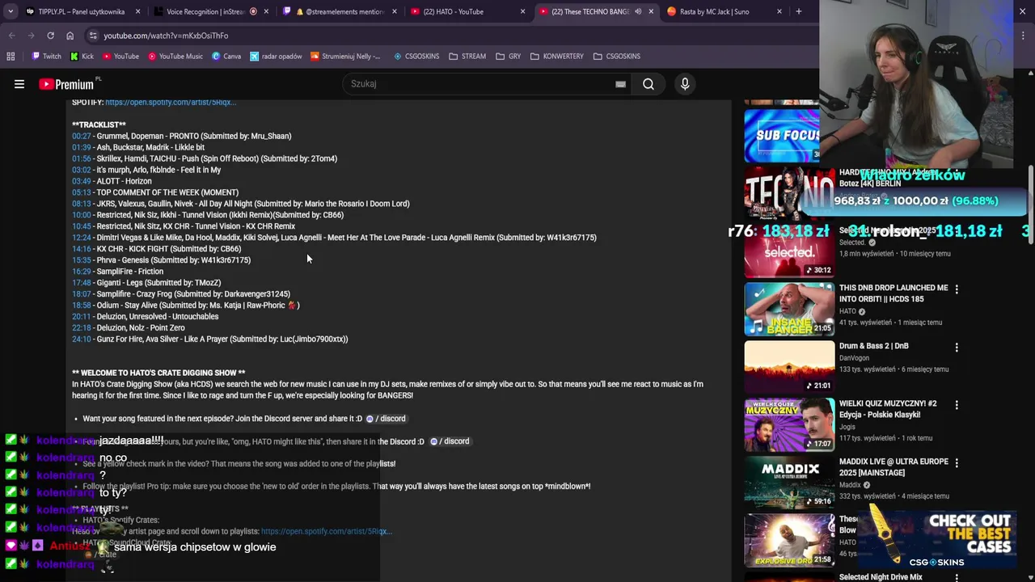The height and width of the screenshot is (582, 1035).
Task: Open the Spotify link at top of description
Action: point(171,103)
